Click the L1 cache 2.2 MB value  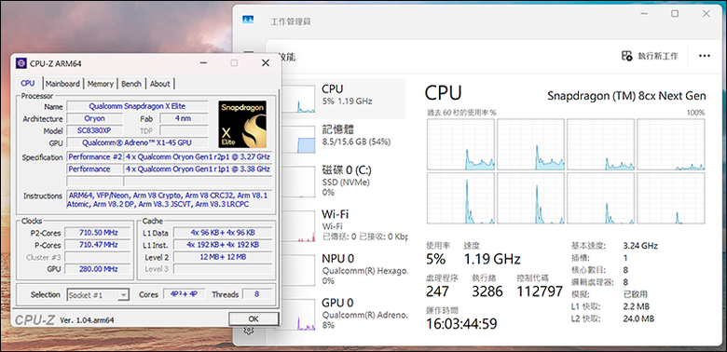[637, 306]
